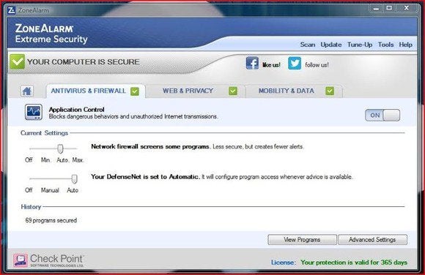This screenshot has width=425, height=275.
Task: Click the Check Point logo icon
Action: tap(21, 260)
